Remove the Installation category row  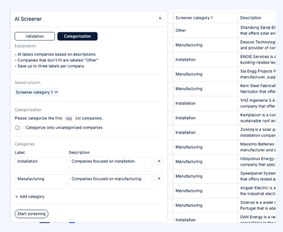pos(159,161)
